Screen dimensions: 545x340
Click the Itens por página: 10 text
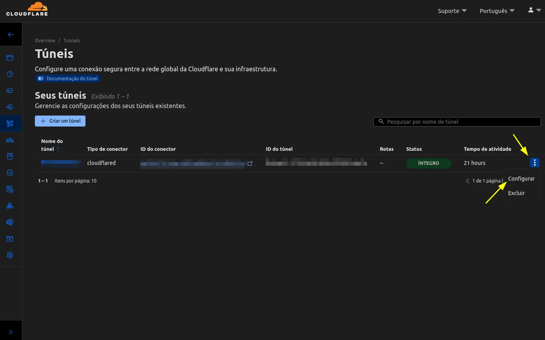pyautogui.click(x=76, y=181)
